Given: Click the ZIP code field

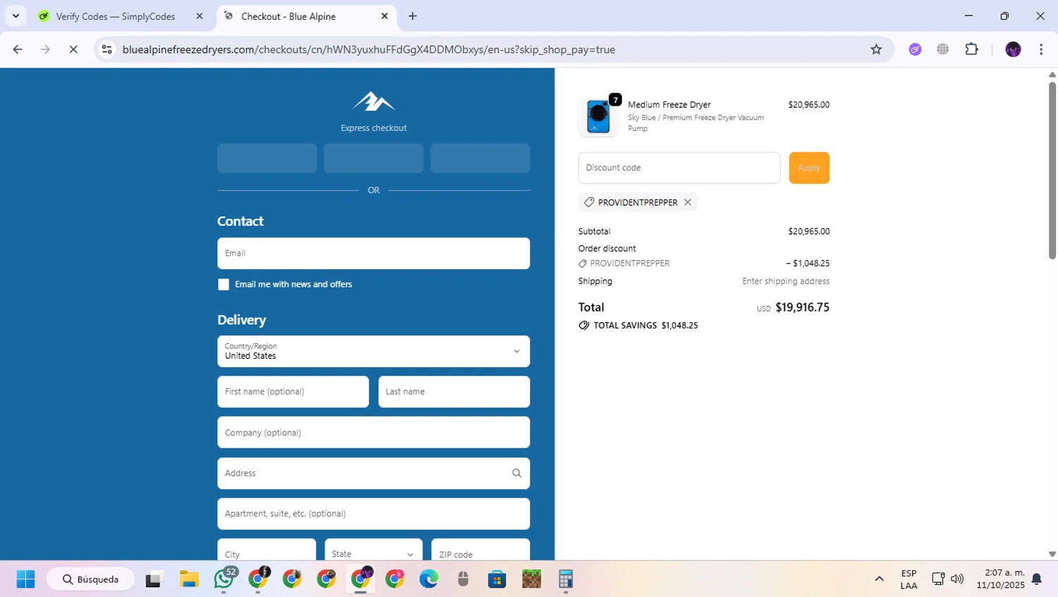Looking at the screenshot, I should pyautogui.click(x=480, y=551).
